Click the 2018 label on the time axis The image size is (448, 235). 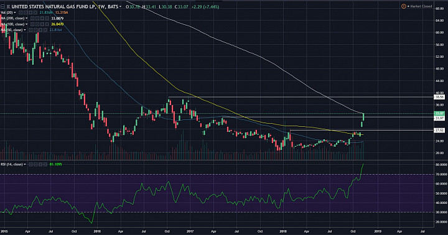[x=283, y=231]
